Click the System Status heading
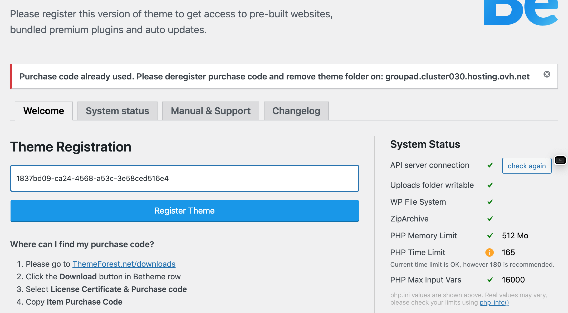This screenshot has height=313, width=568. [x=425, y=144]
